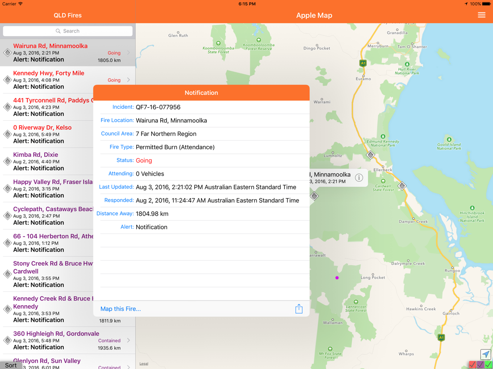Screen dimensions: 493x369
Task: Open the hamburger menu in the Apple Map header
Action: (481, 15)
